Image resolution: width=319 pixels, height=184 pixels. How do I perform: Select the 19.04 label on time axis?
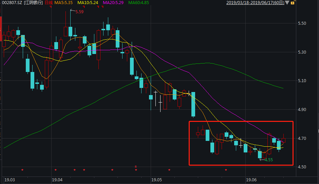pyautogui.click(x=57, y=179)
